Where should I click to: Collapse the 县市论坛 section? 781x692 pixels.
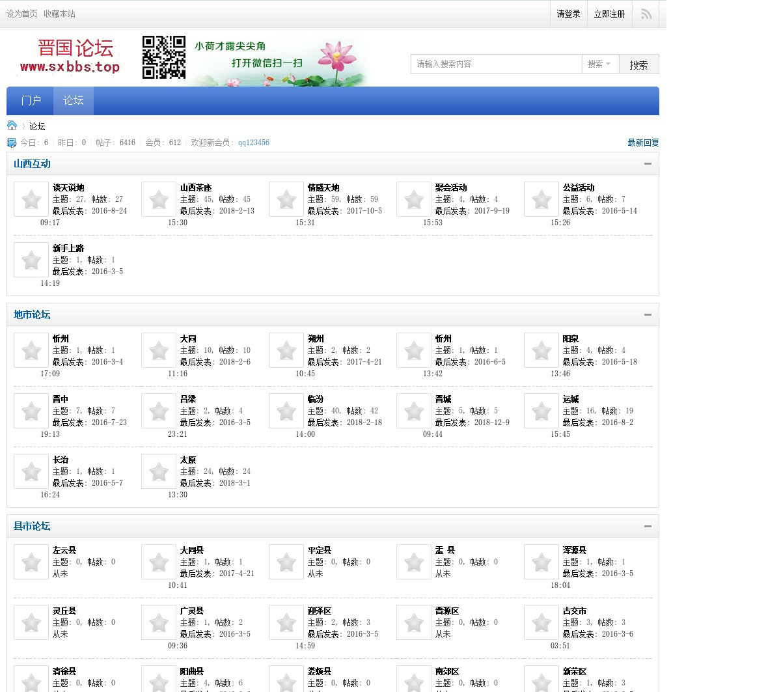coord(648,527)
